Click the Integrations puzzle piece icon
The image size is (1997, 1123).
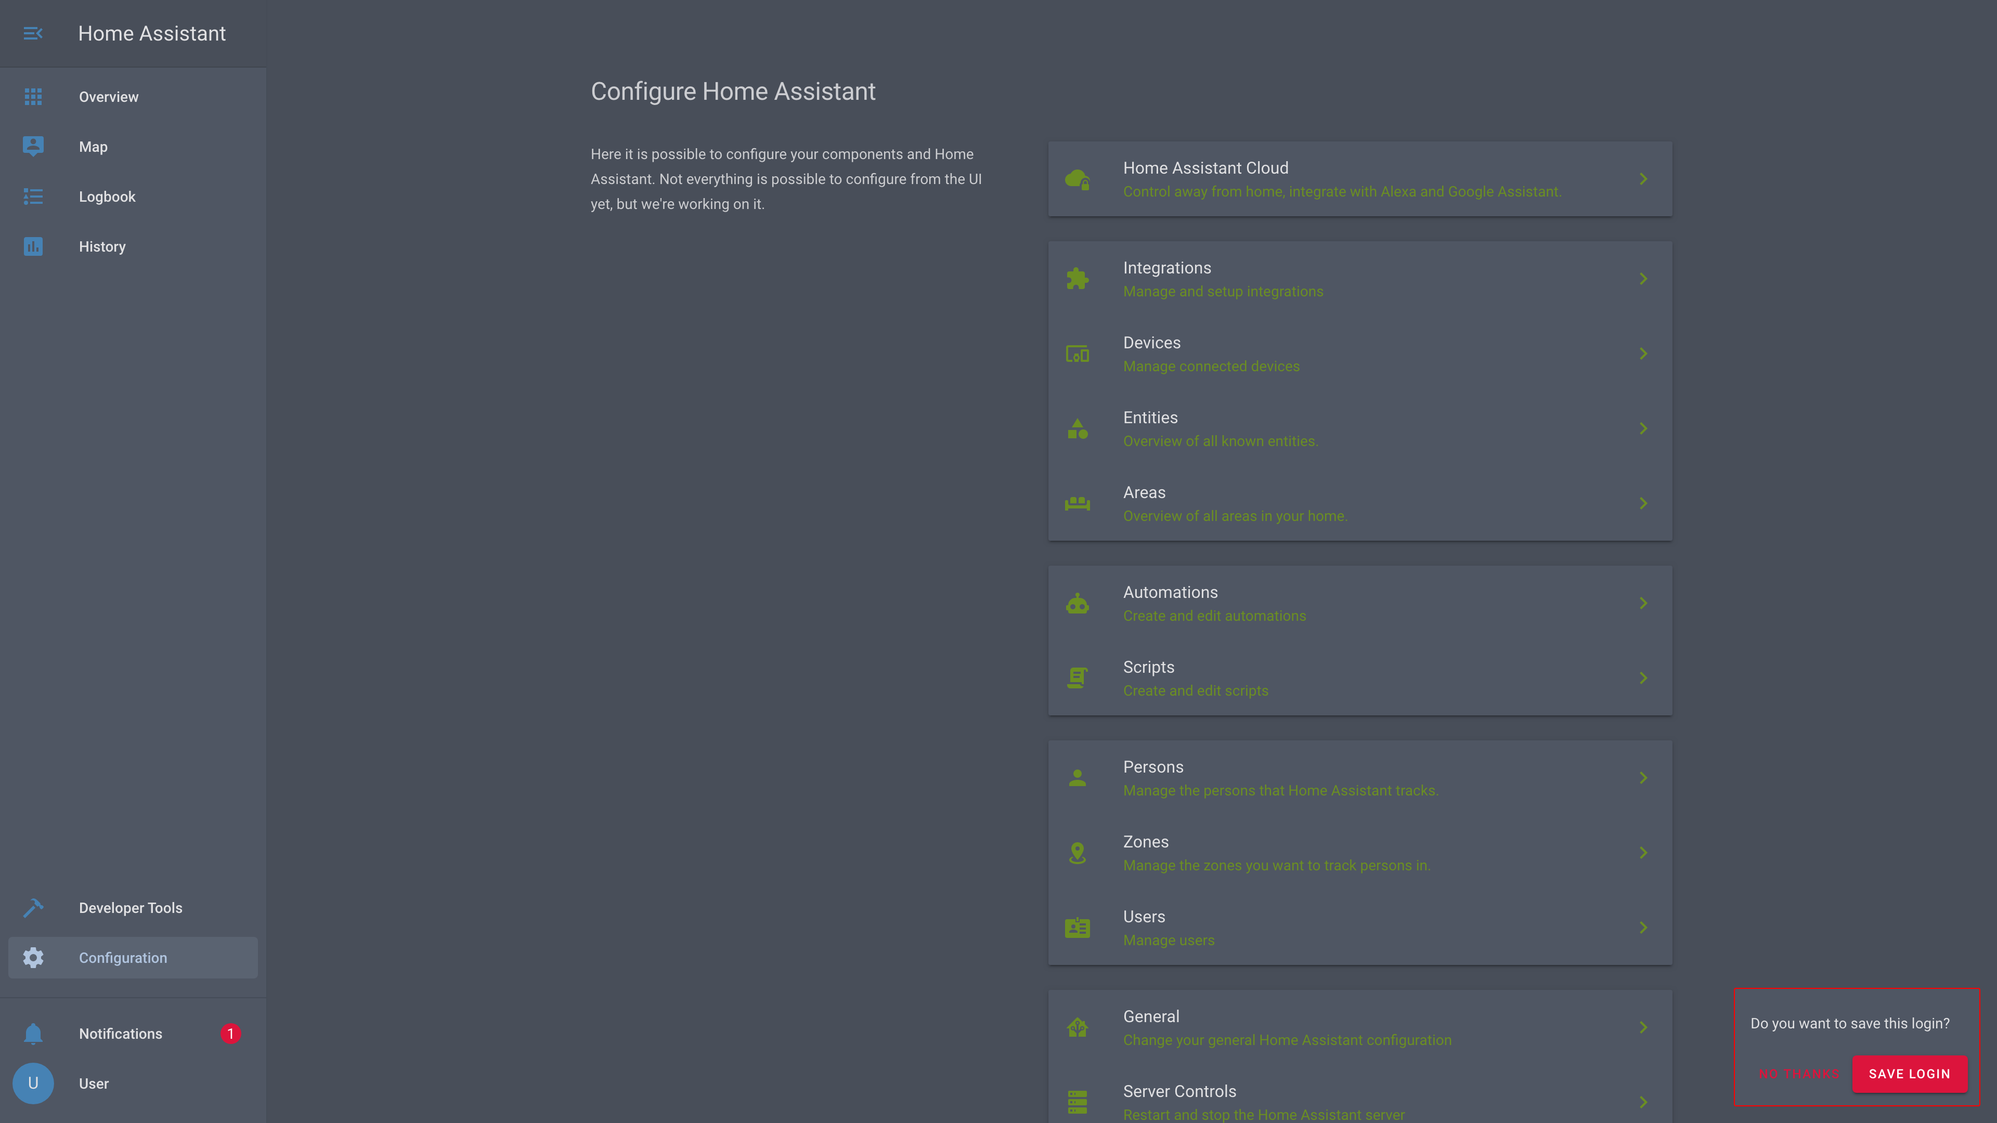(x=1077, y=279)
